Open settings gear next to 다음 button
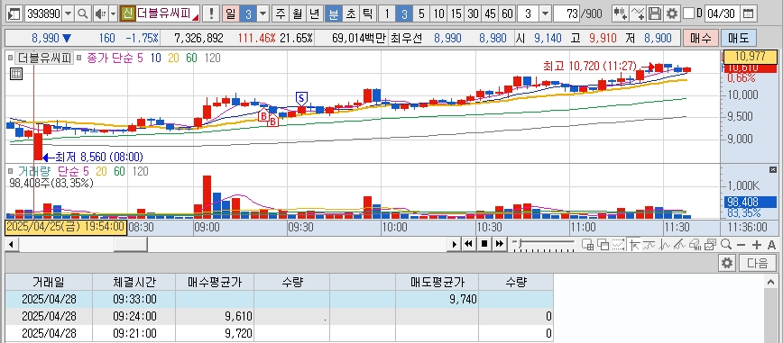Screen dimensions: 783x343 click(728, 263)
